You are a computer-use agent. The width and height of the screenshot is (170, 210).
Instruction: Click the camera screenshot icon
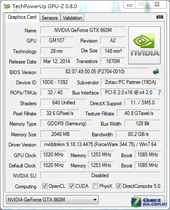pos(160,17)
